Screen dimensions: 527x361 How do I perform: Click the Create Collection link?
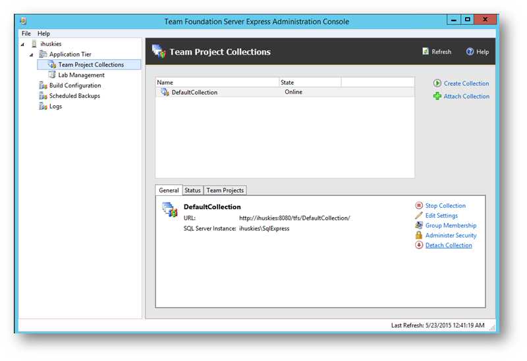point(466,84)
